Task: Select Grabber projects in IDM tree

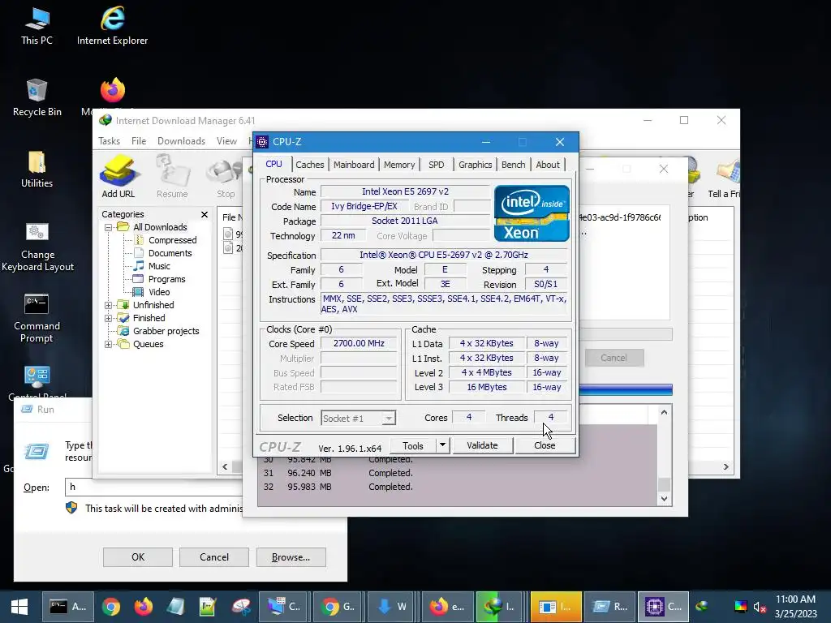Action: pos(166,331)
